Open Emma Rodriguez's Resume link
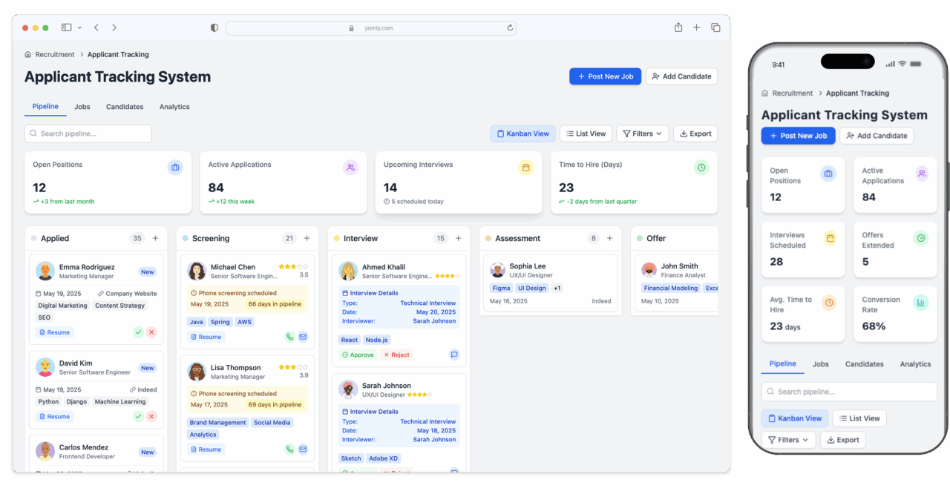 [54, 332]
